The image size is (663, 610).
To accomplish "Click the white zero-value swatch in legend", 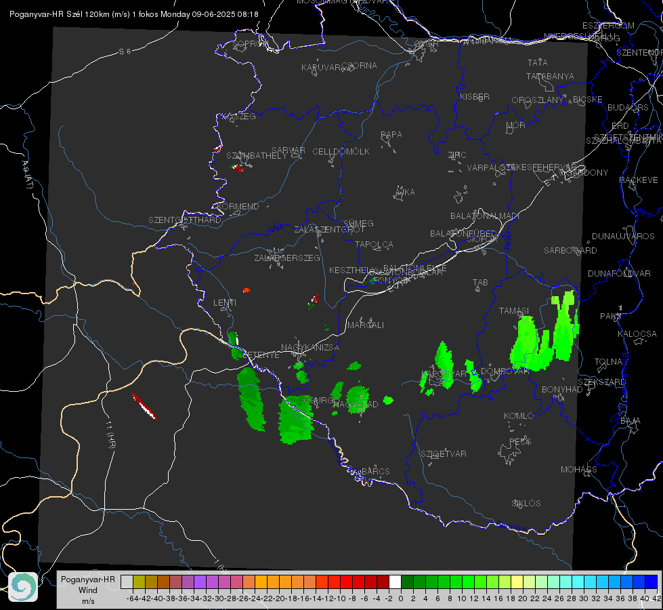I will (x=395, y=582).
